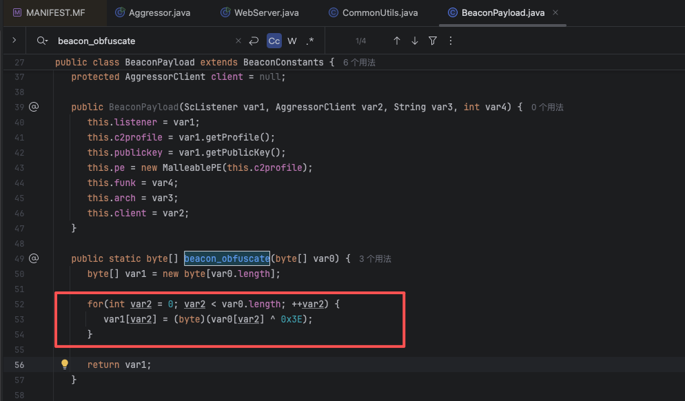Toggle whole Words (W) search option
The height and width of the screenshot is (401, 685).
click(292, 41)
